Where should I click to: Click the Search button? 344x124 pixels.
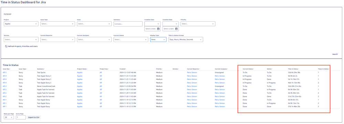[335, 54]
